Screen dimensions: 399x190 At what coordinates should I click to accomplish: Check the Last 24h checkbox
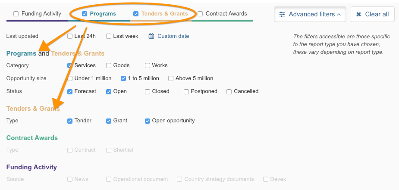70,36
